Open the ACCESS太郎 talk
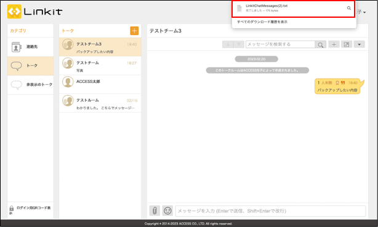The height and width of the screenshot is (227, 378). 100,84
